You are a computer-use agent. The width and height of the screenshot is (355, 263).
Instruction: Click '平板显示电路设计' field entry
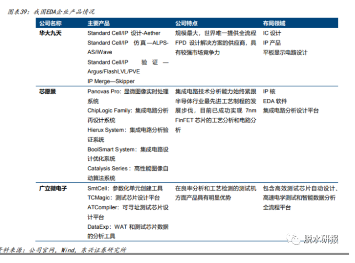click(285, 53)
